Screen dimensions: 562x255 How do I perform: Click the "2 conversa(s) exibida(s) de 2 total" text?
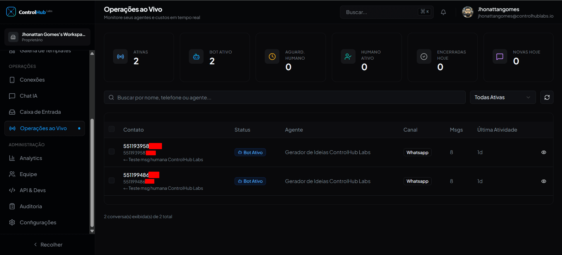tap(138, 217)
